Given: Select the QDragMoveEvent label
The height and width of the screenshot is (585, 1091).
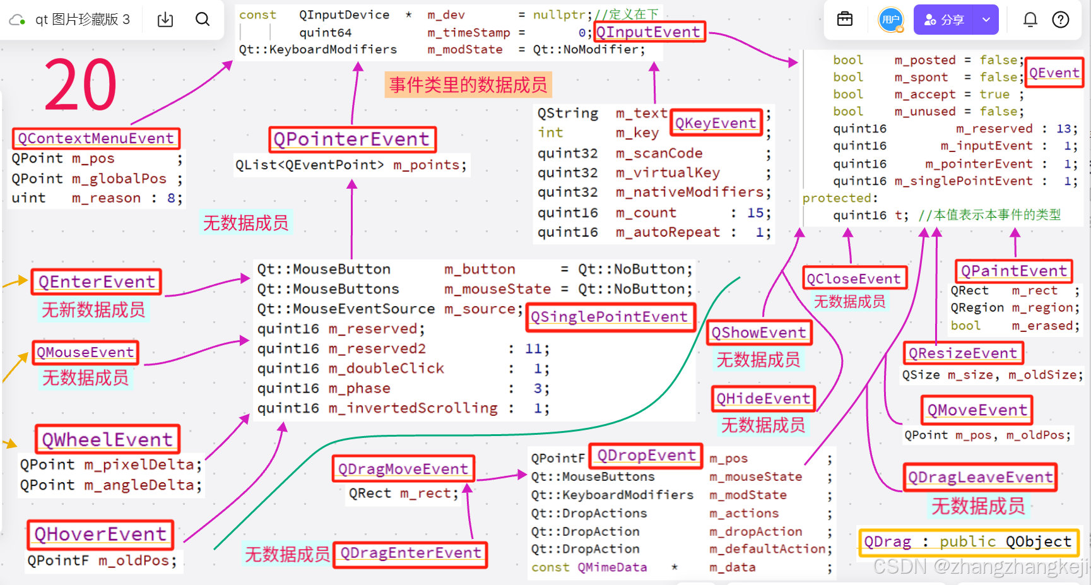Looking at the screenshot, I should 403,469.
